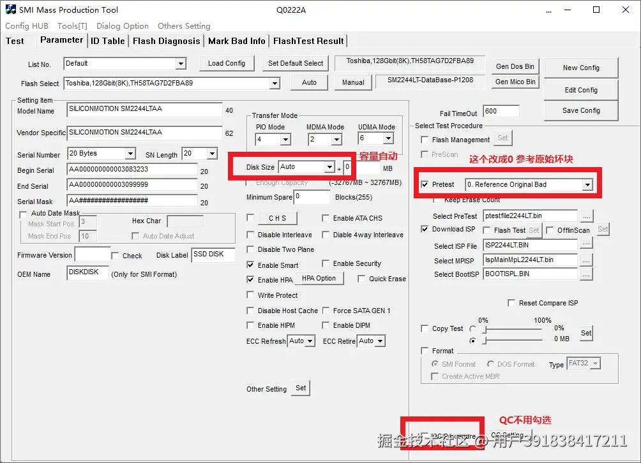Select the Copy Test percentage radio button
641x463 pixels.
point(472,328)
